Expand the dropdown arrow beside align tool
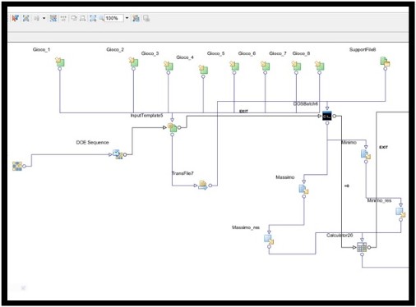The image size is (416, 307). click(x=44, y=18)
